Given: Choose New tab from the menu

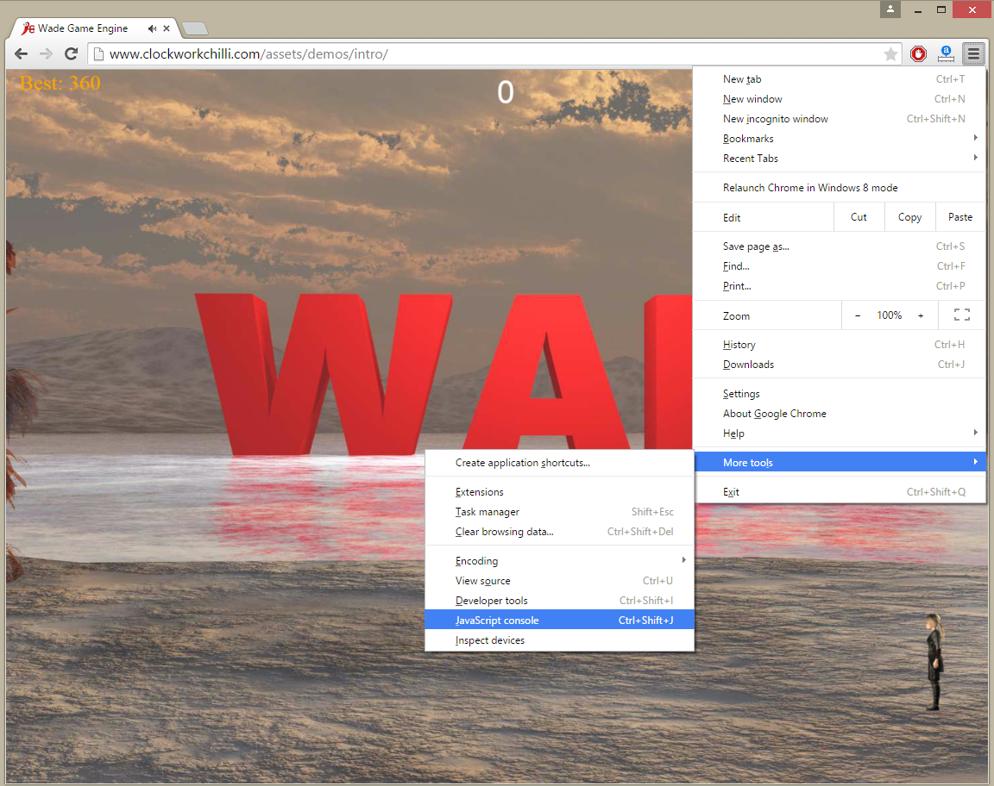Looking at the screenshot, I should (x=840, y=79).
